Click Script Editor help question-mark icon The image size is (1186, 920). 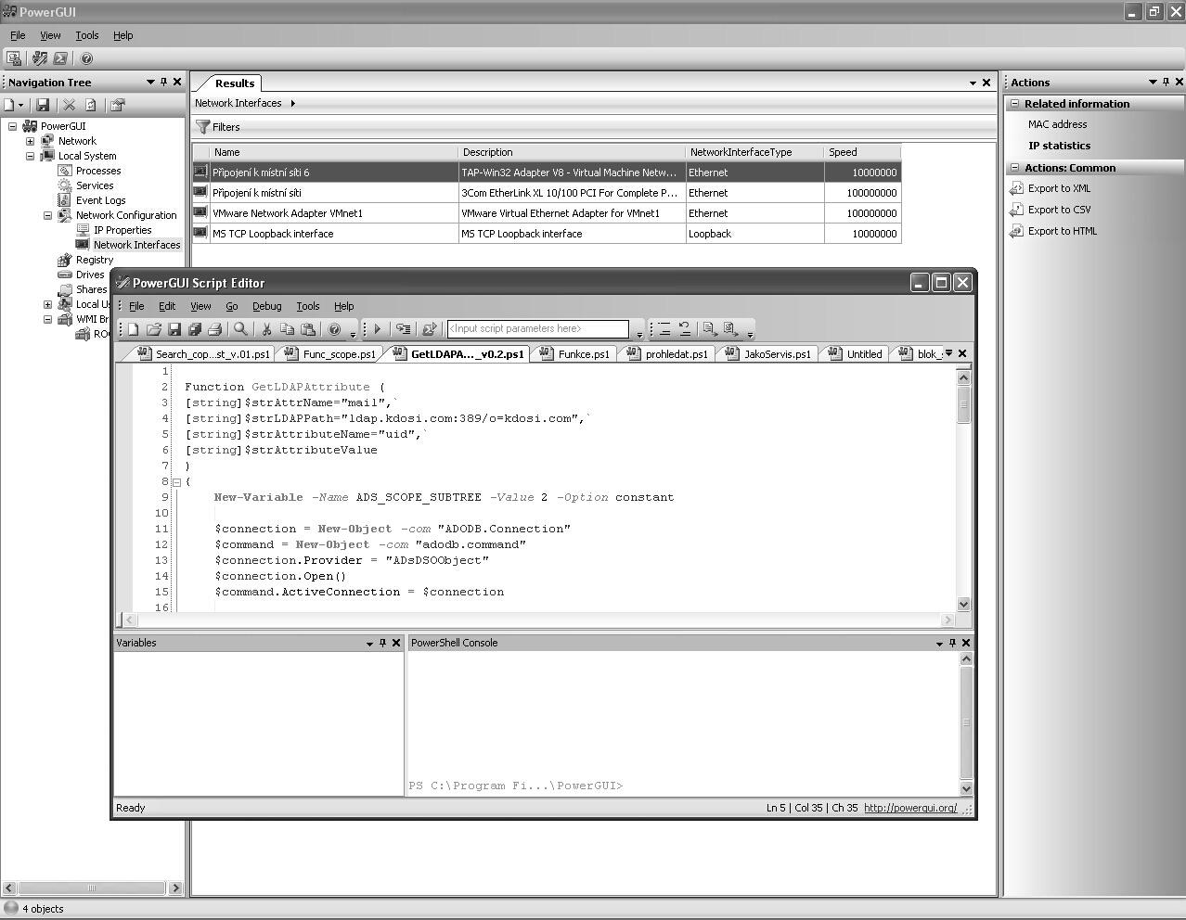(x=334, y=328)
